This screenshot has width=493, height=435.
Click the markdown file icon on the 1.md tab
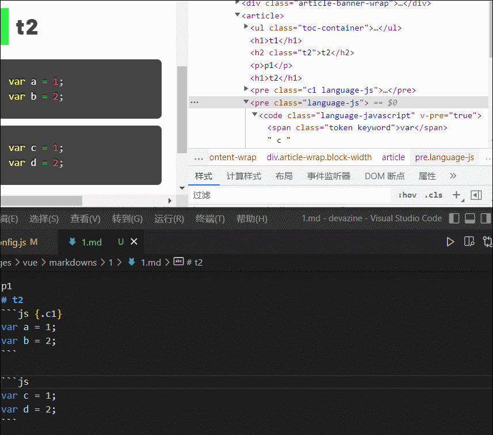[72, 241]
